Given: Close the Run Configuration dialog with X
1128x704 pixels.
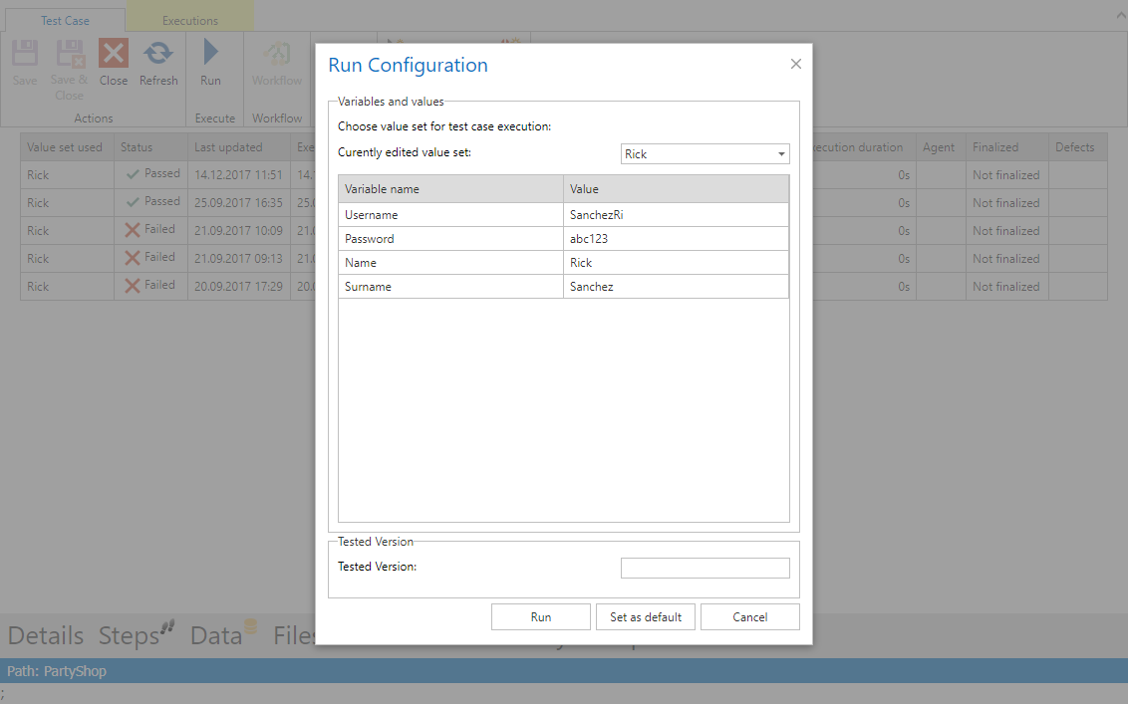Looking at the screenshot, I should pyautogui.click(x=795, y=64).
